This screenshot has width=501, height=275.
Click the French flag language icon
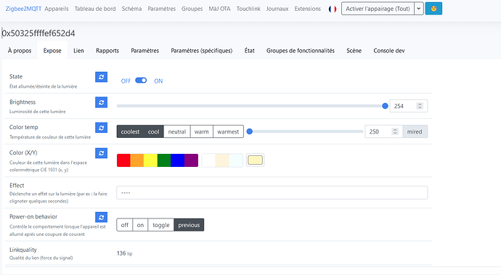pos(333,9)
